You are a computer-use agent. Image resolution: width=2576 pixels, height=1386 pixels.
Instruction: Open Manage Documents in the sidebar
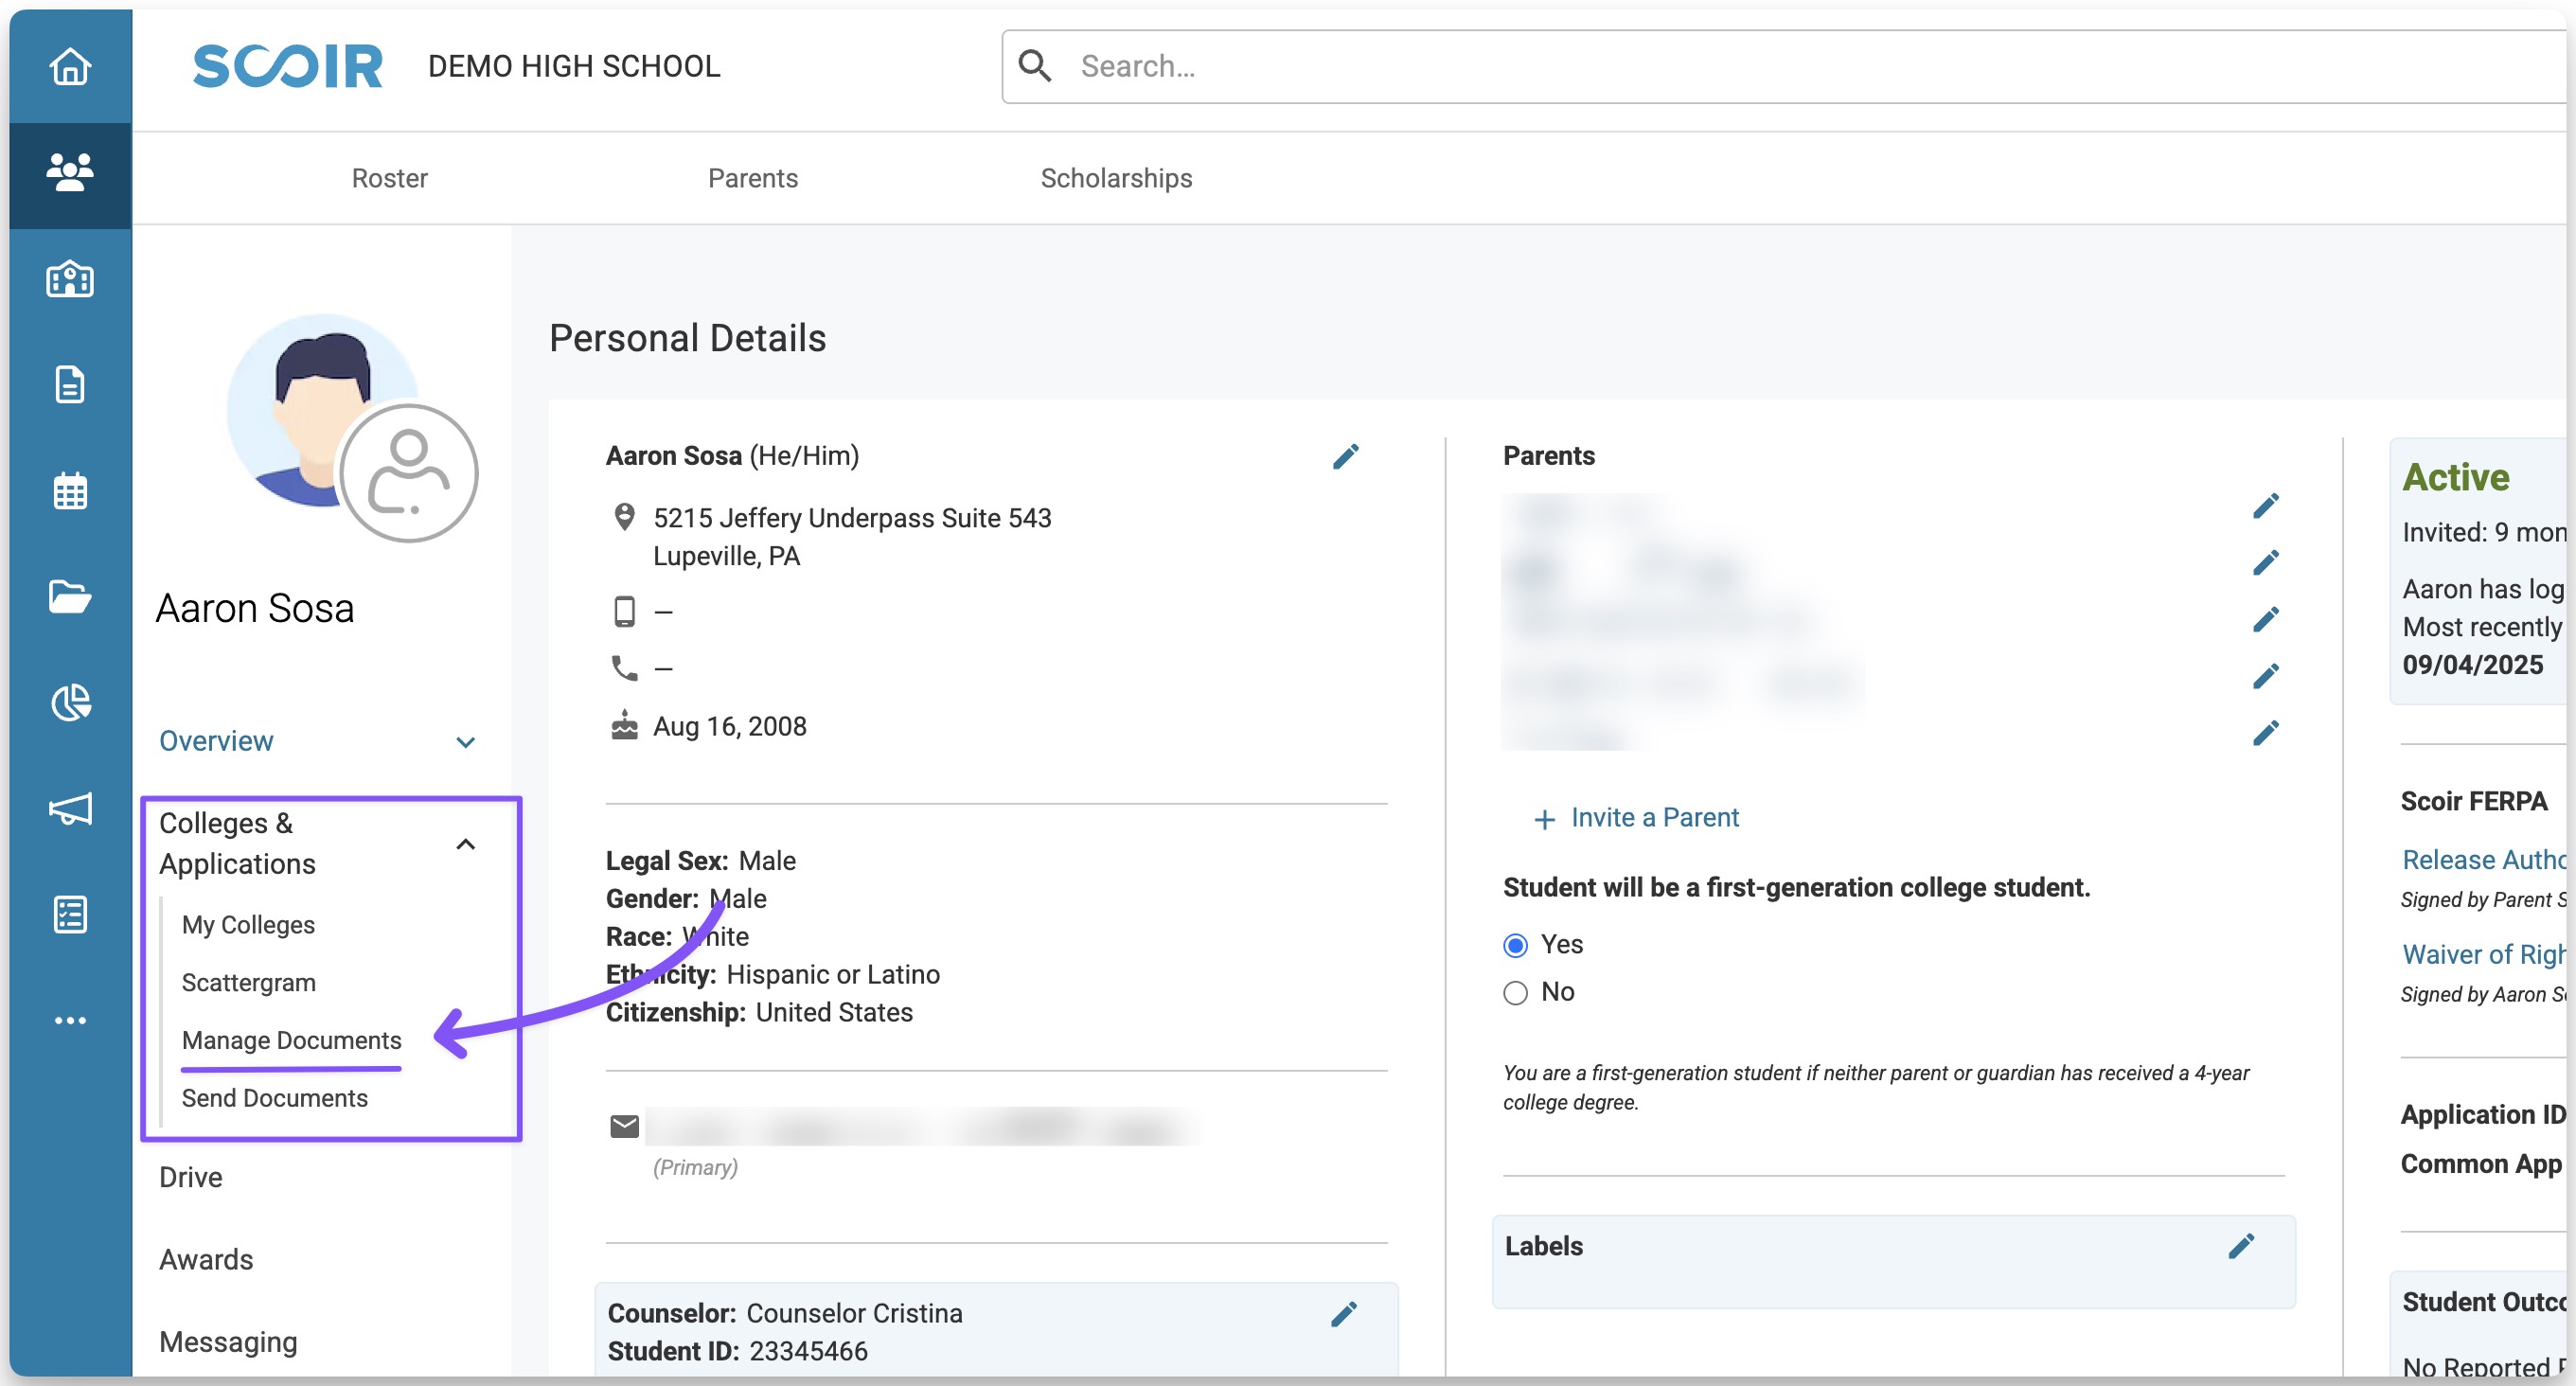click(291, 1040)
